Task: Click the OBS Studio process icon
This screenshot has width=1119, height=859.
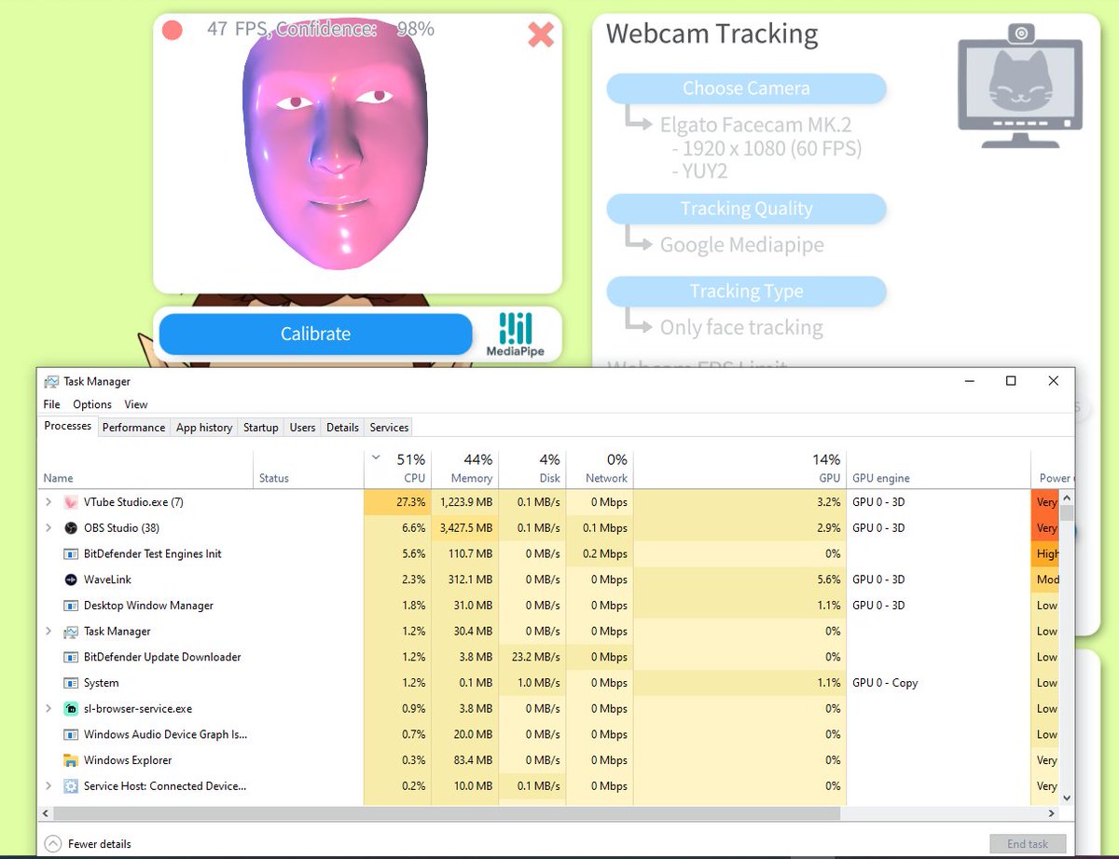Action: point(71,527)
